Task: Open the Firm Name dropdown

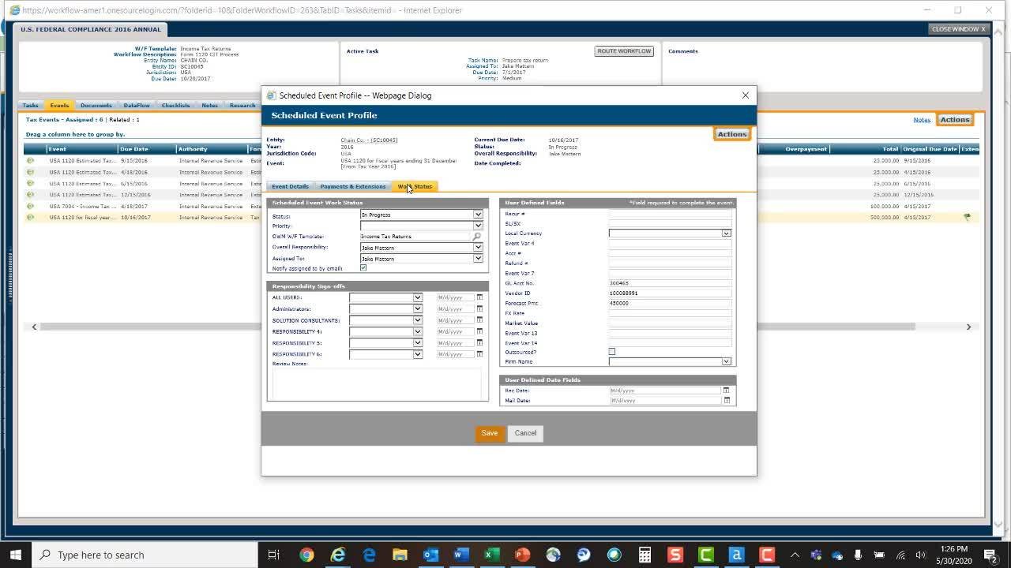Action: coord(726,362)
